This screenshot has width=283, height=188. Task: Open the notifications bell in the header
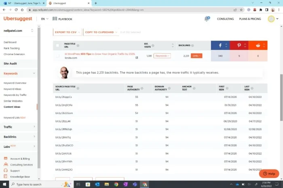(207, 19)
